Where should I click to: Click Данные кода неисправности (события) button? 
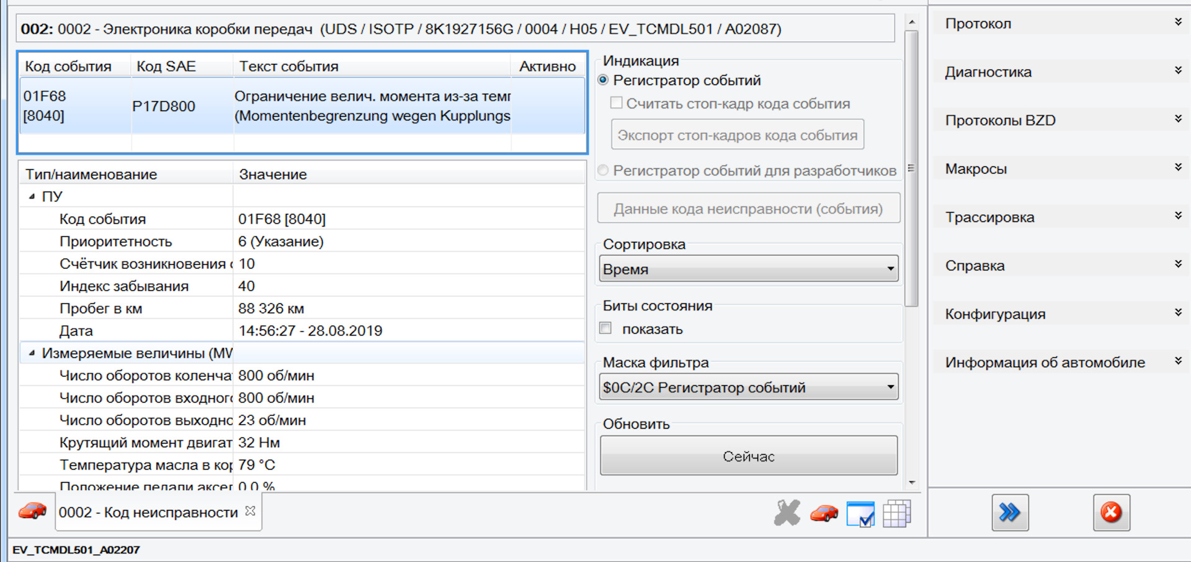[749, 209]
